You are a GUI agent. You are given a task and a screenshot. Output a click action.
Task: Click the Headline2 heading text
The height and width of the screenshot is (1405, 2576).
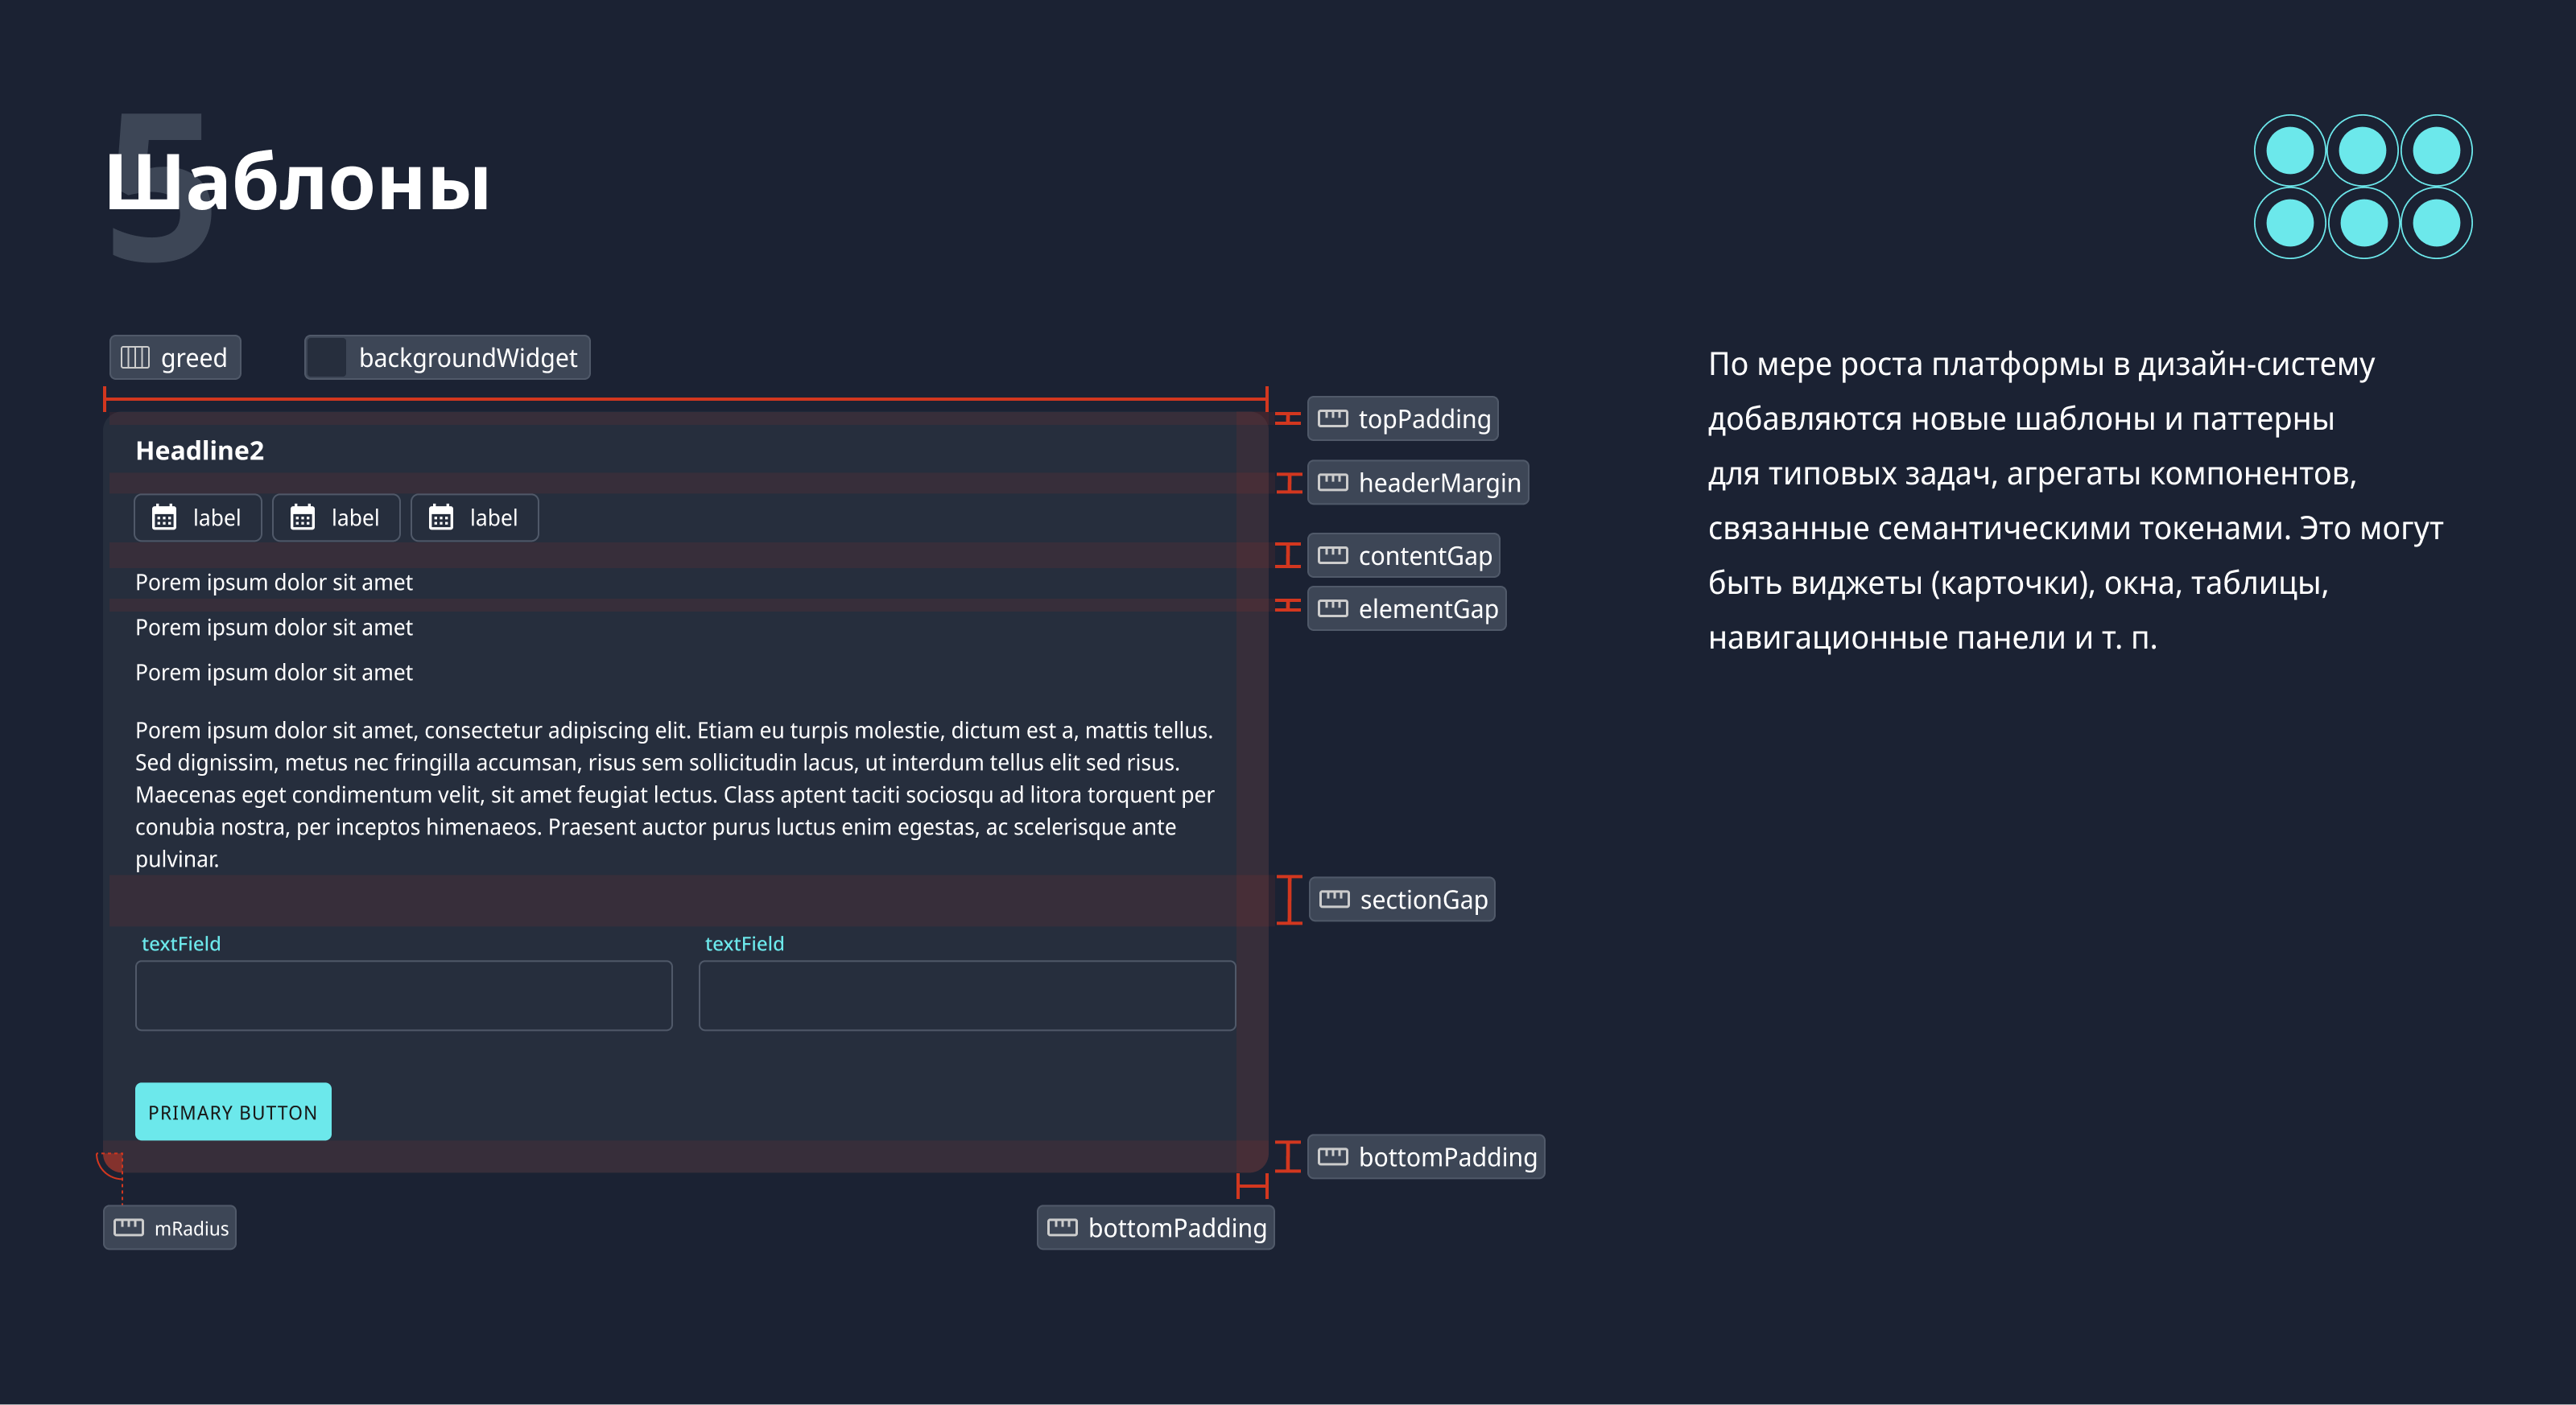200,451
